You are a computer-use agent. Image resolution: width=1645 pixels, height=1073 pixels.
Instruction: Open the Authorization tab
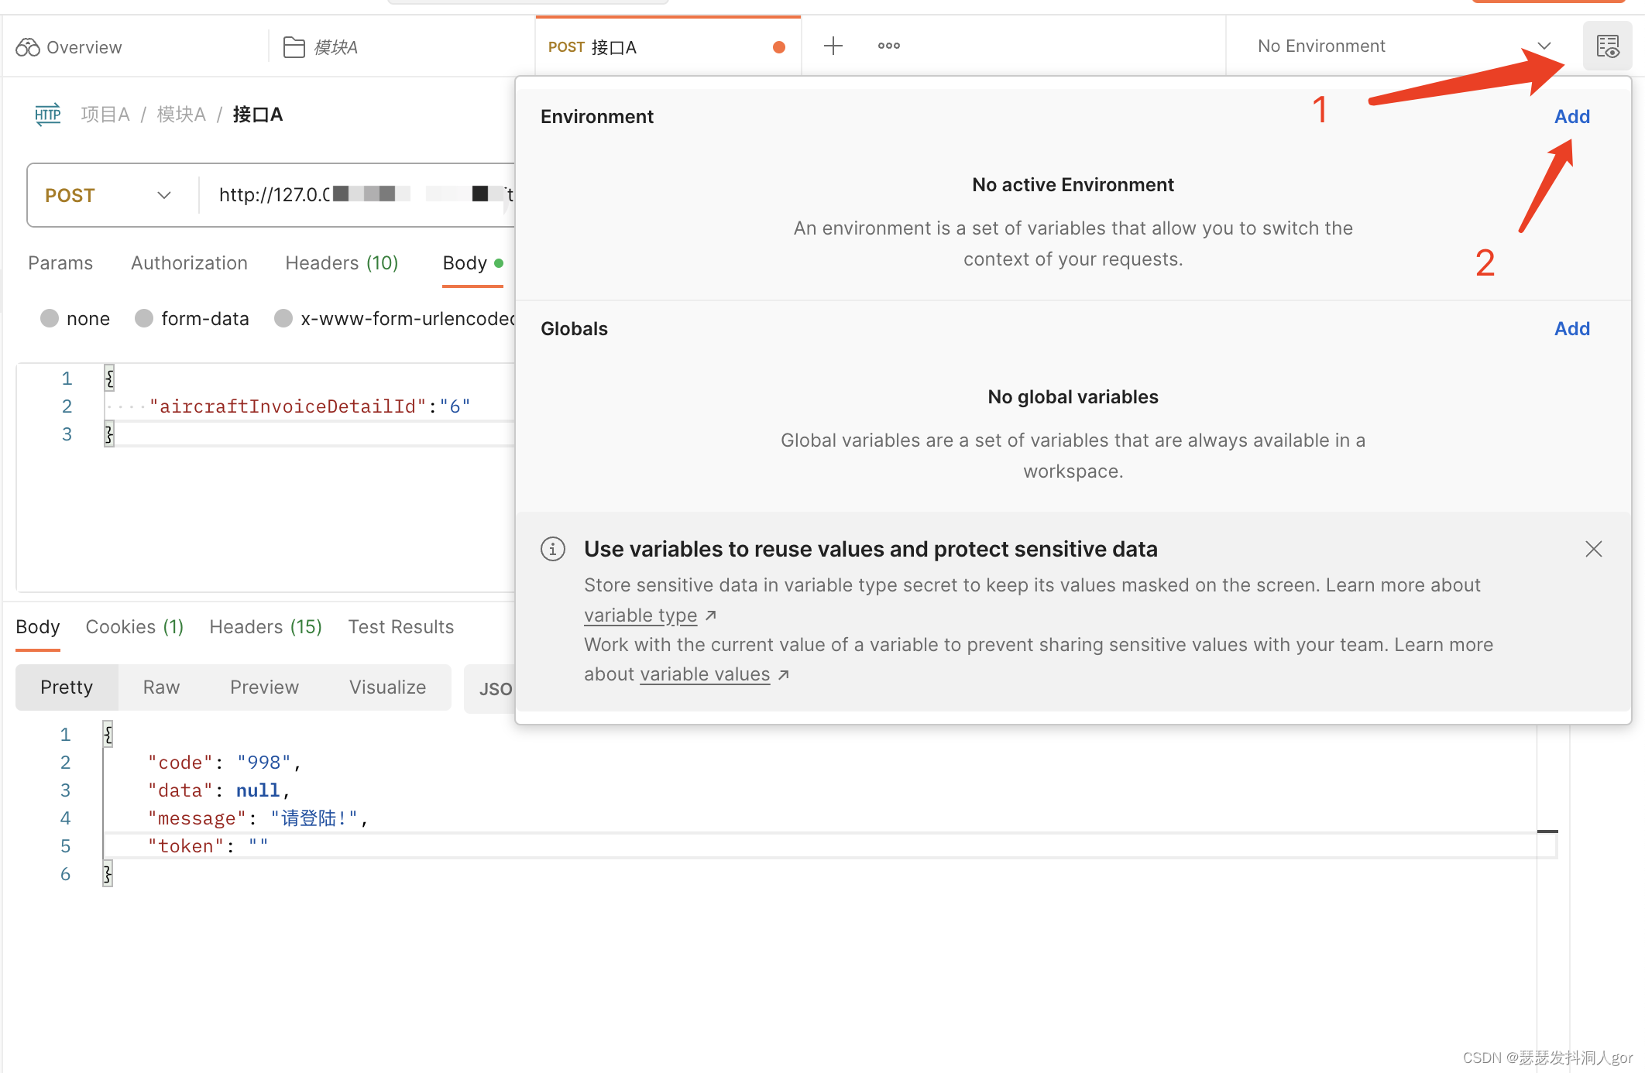click(x=189, y=263)
